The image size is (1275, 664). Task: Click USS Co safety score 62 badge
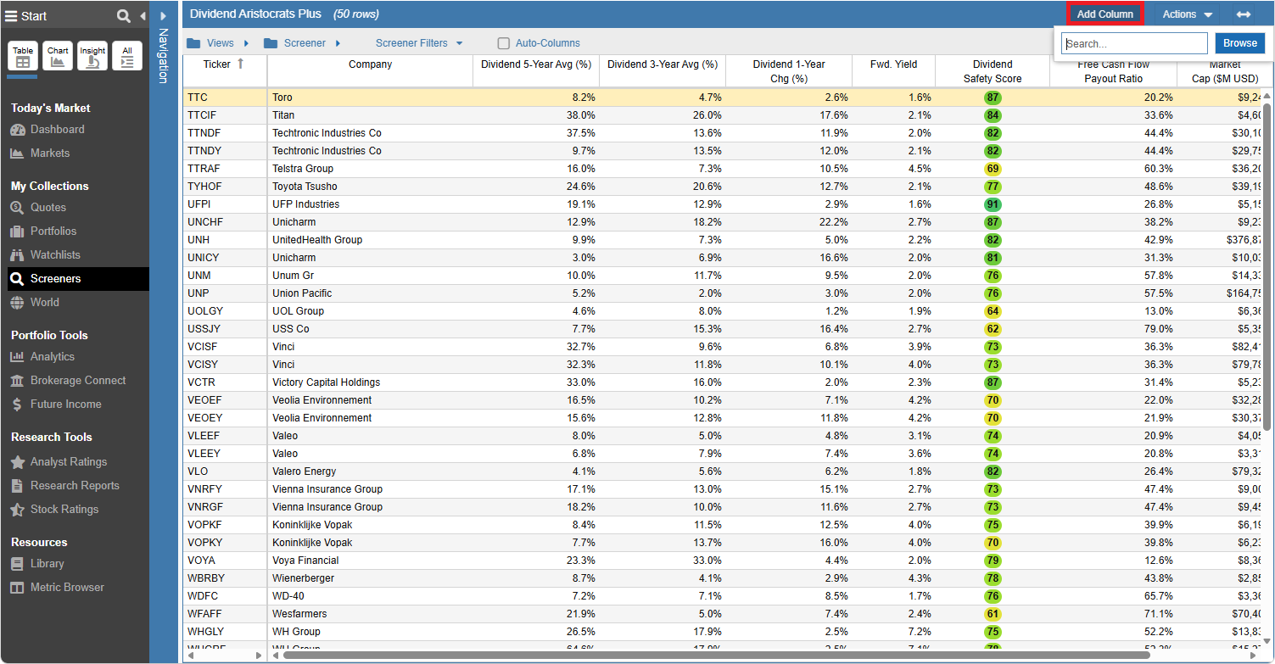click(993, 329)
